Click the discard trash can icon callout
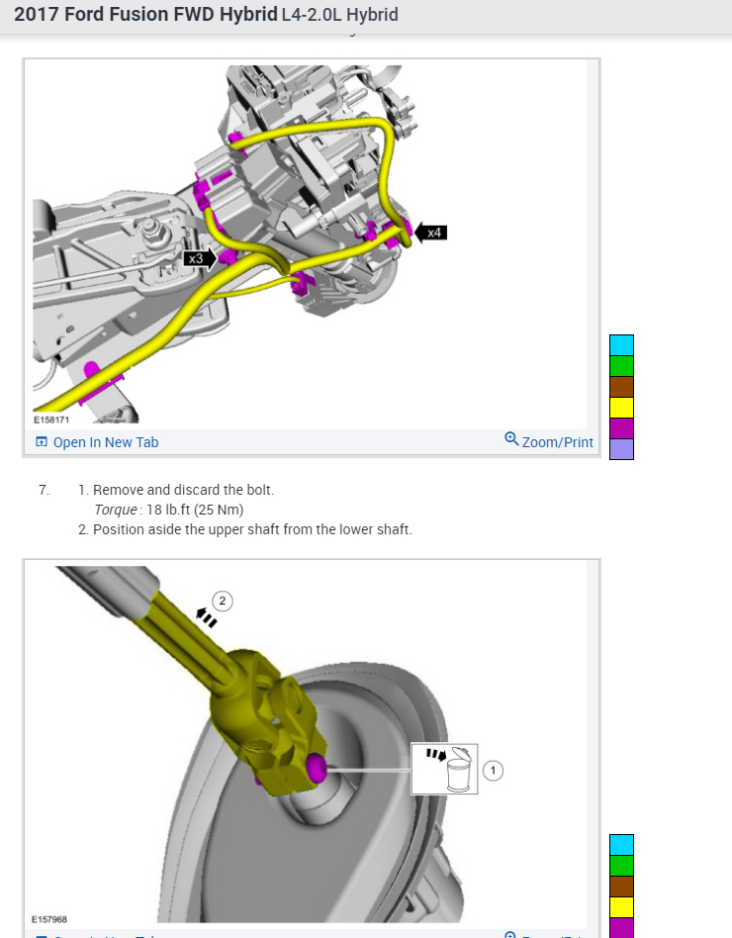 pos(444,770)
